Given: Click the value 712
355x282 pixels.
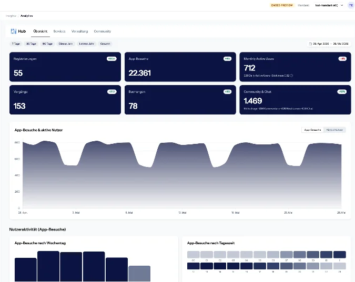Looking at the screenshot, I should click(249, 68).
